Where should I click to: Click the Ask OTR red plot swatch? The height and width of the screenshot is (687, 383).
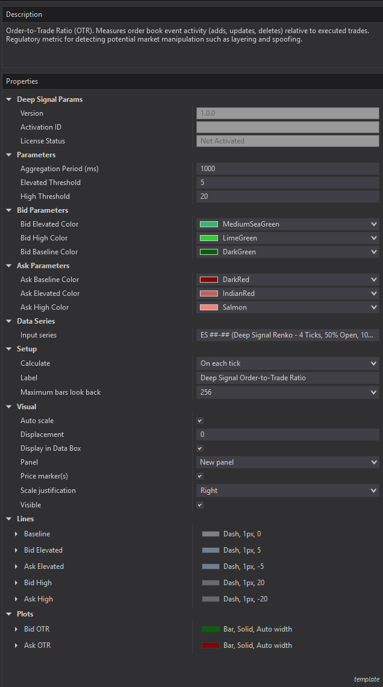coord(211,645)
